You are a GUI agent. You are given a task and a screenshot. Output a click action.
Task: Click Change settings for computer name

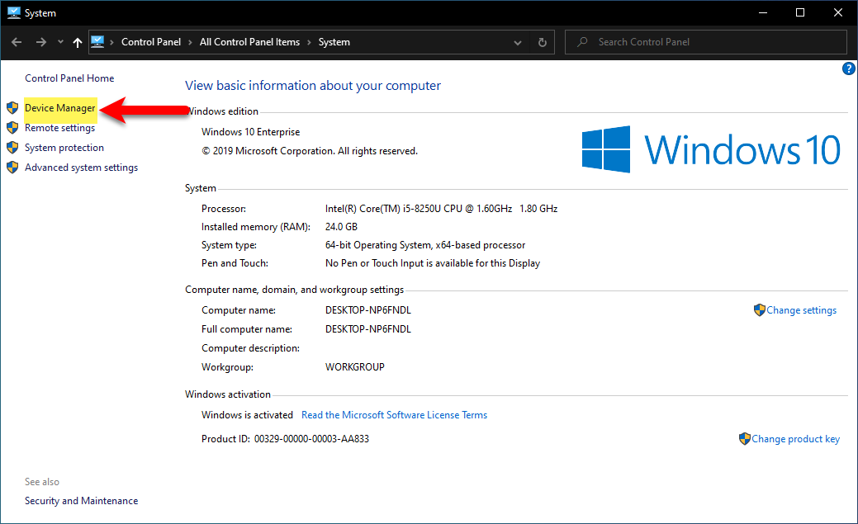[x=801, y=310]
